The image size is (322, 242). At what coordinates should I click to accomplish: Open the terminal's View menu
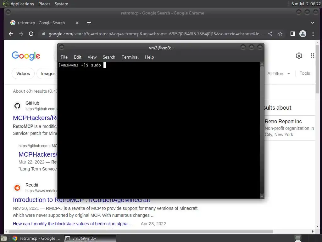click(x=92, y=57)
